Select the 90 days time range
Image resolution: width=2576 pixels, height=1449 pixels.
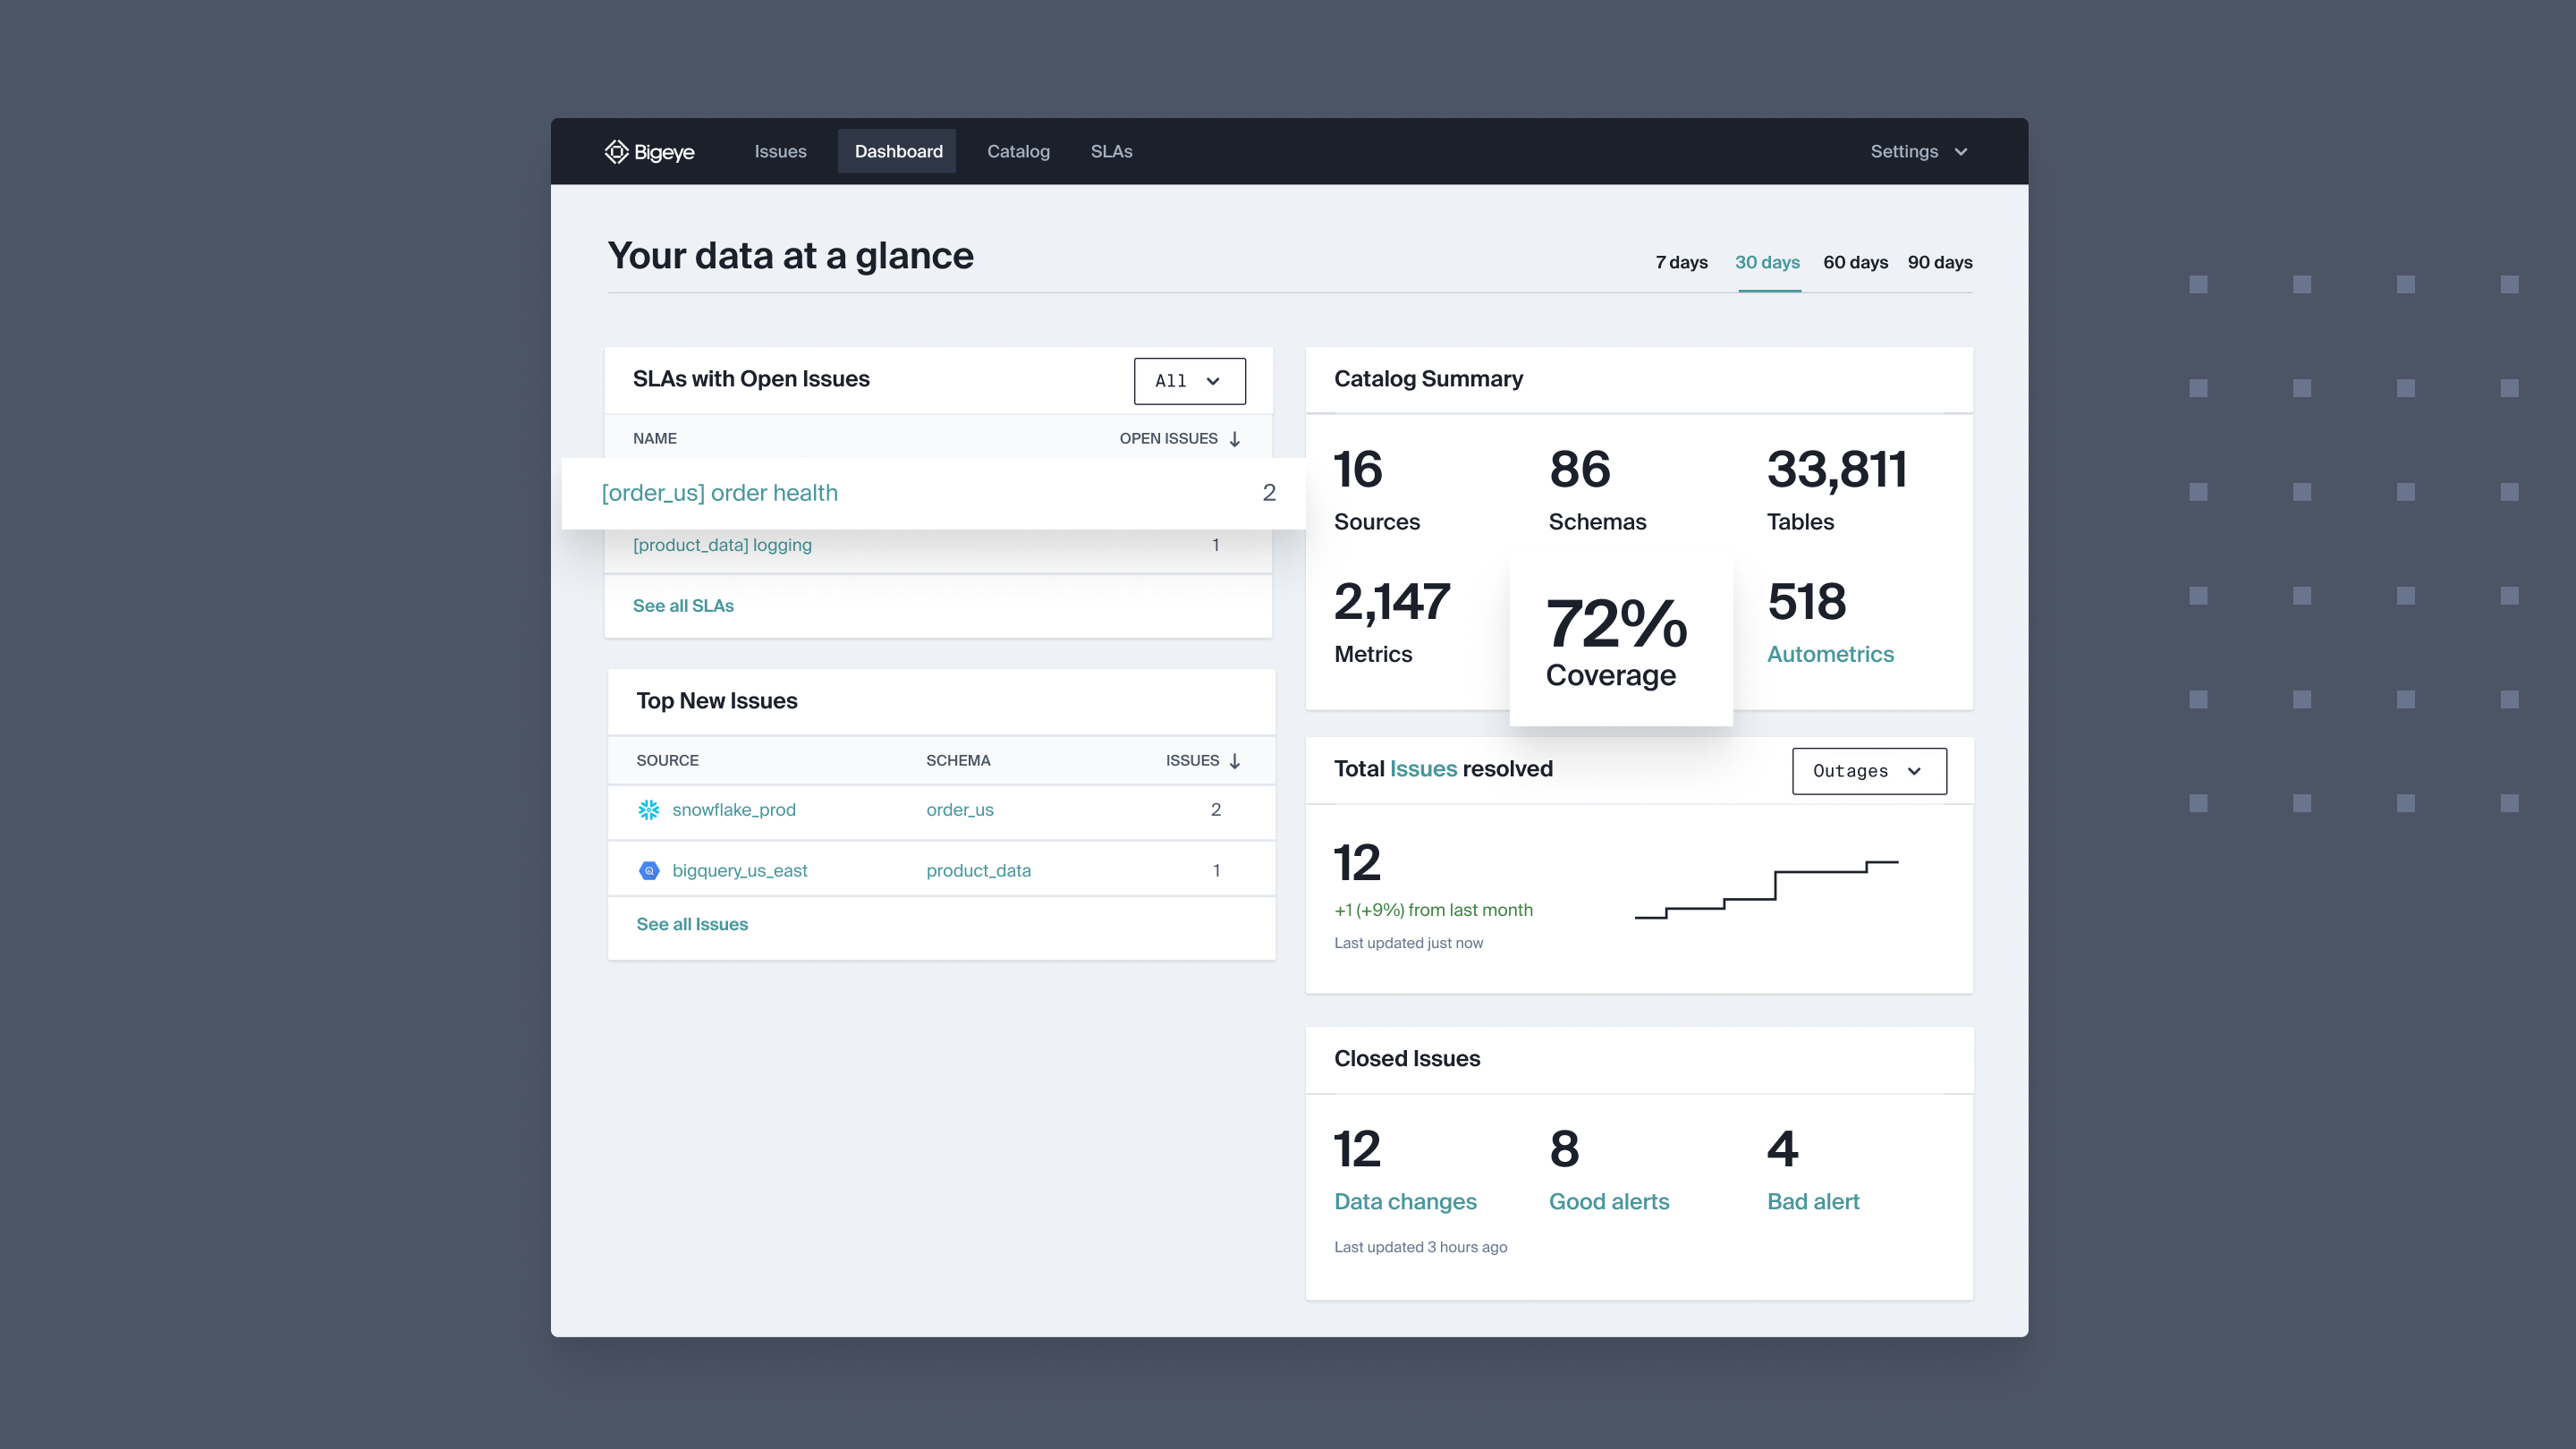1939,262
